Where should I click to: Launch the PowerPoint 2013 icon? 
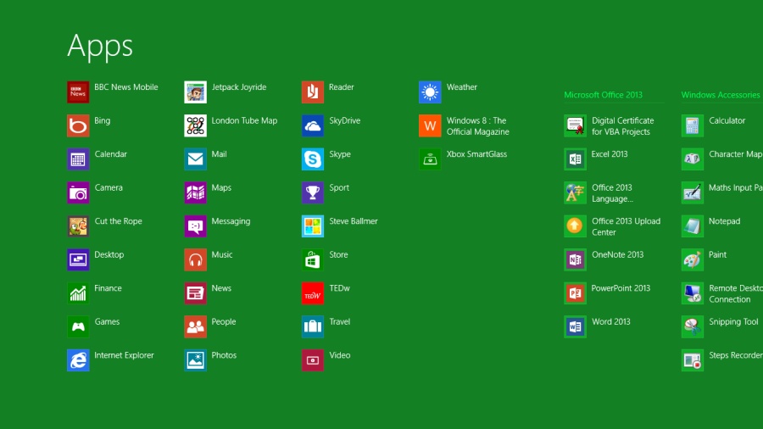point(575,293)
